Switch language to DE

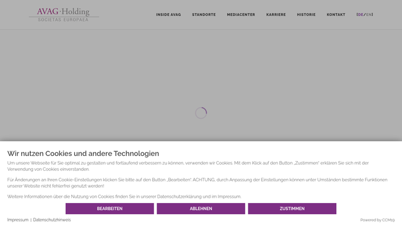(360, 15)
